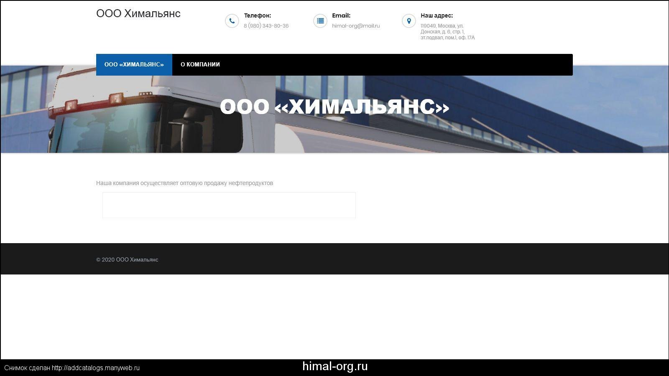Image resolution: width=669 pixels, height=376 pixels.
Task: Click the Наш адрес: heading label
Action: tap(437, 15)
